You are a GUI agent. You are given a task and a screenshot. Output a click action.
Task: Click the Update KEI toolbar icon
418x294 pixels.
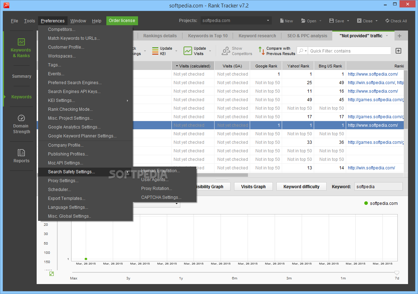[x=155, y=51]
